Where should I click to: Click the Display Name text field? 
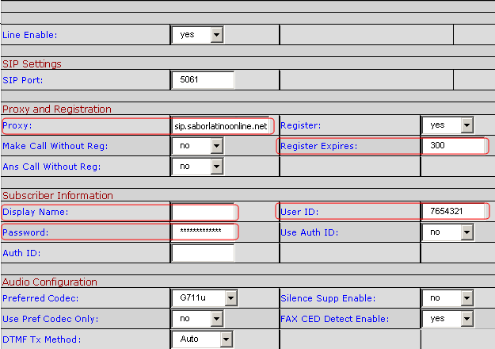pyautogui.click(x=204, y=212)
